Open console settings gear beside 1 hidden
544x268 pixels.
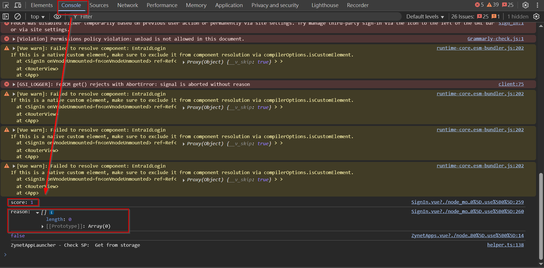[x=536, y=16]
